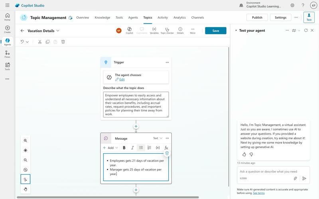Image resolution: width=319 pixels, height=199 pixels.
Task: Zoom out on the canvas
Action: coord(26,160)
